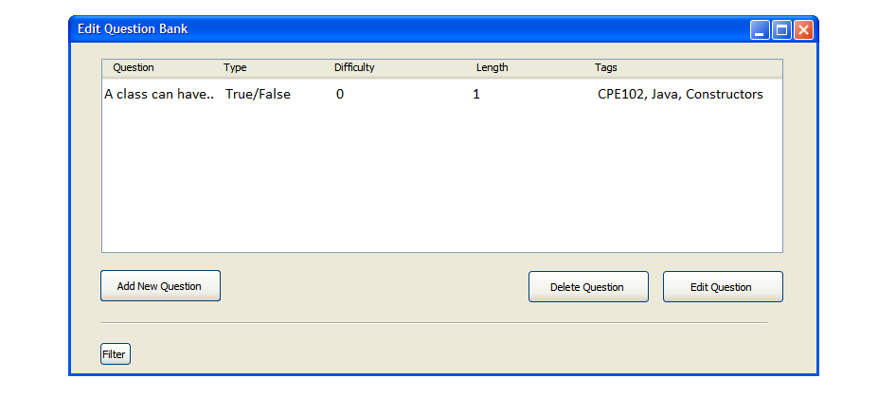
Task: Click the difficulty value 0 in the row
Action: pos(340,95)
